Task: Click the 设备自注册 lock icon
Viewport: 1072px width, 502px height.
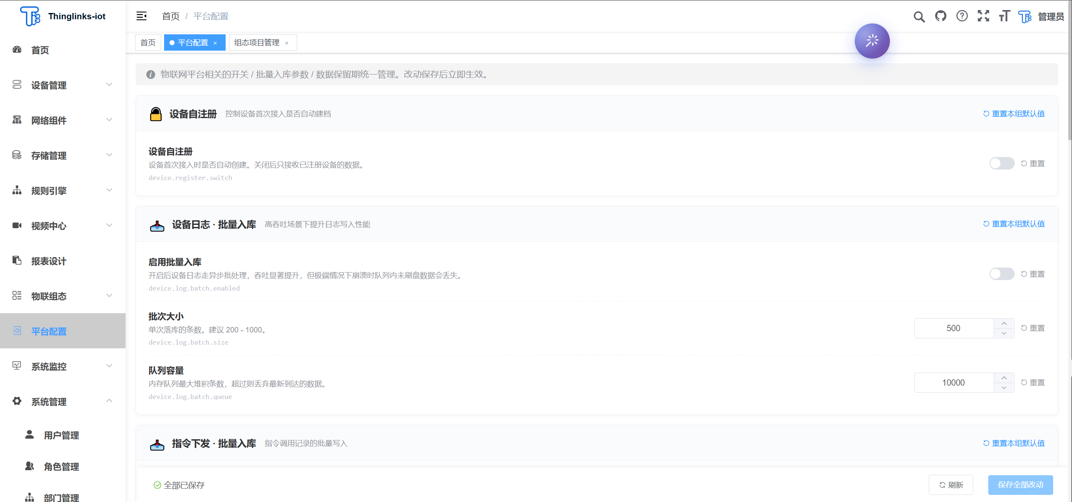Action: 156,114
